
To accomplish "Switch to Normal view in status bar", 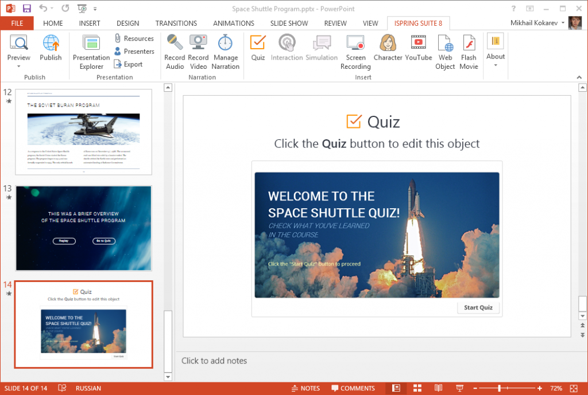I will point(396,388).
